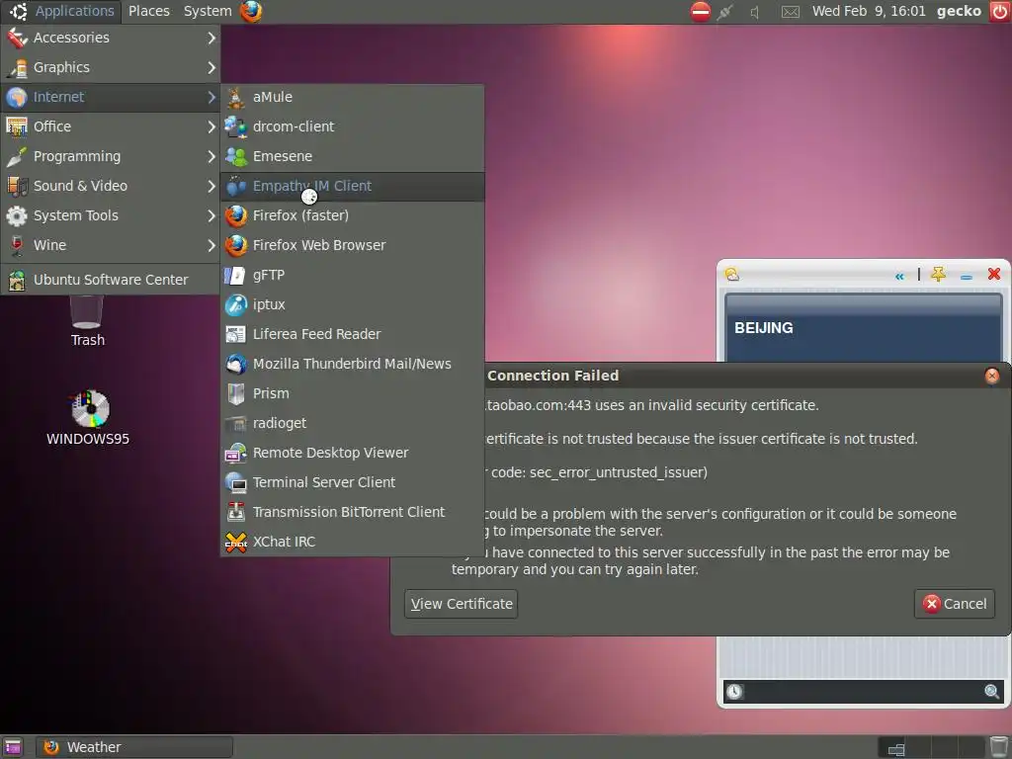
Task: Click the search magnifier in weather widget
Action: (991, 692)
